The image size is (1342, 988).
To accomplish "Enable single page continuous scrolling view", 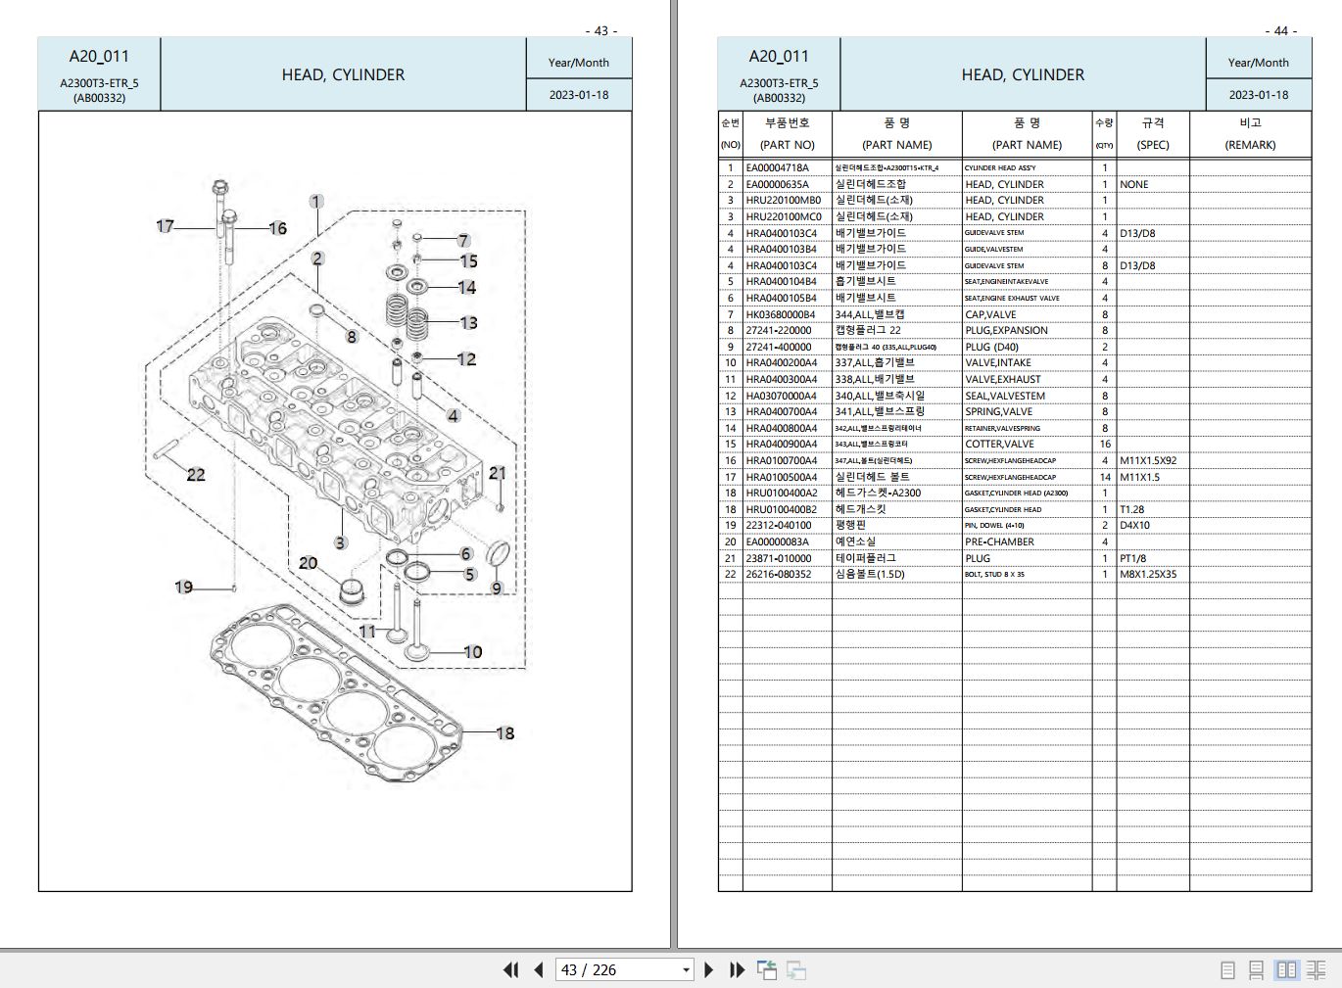I will point(1256,970).
